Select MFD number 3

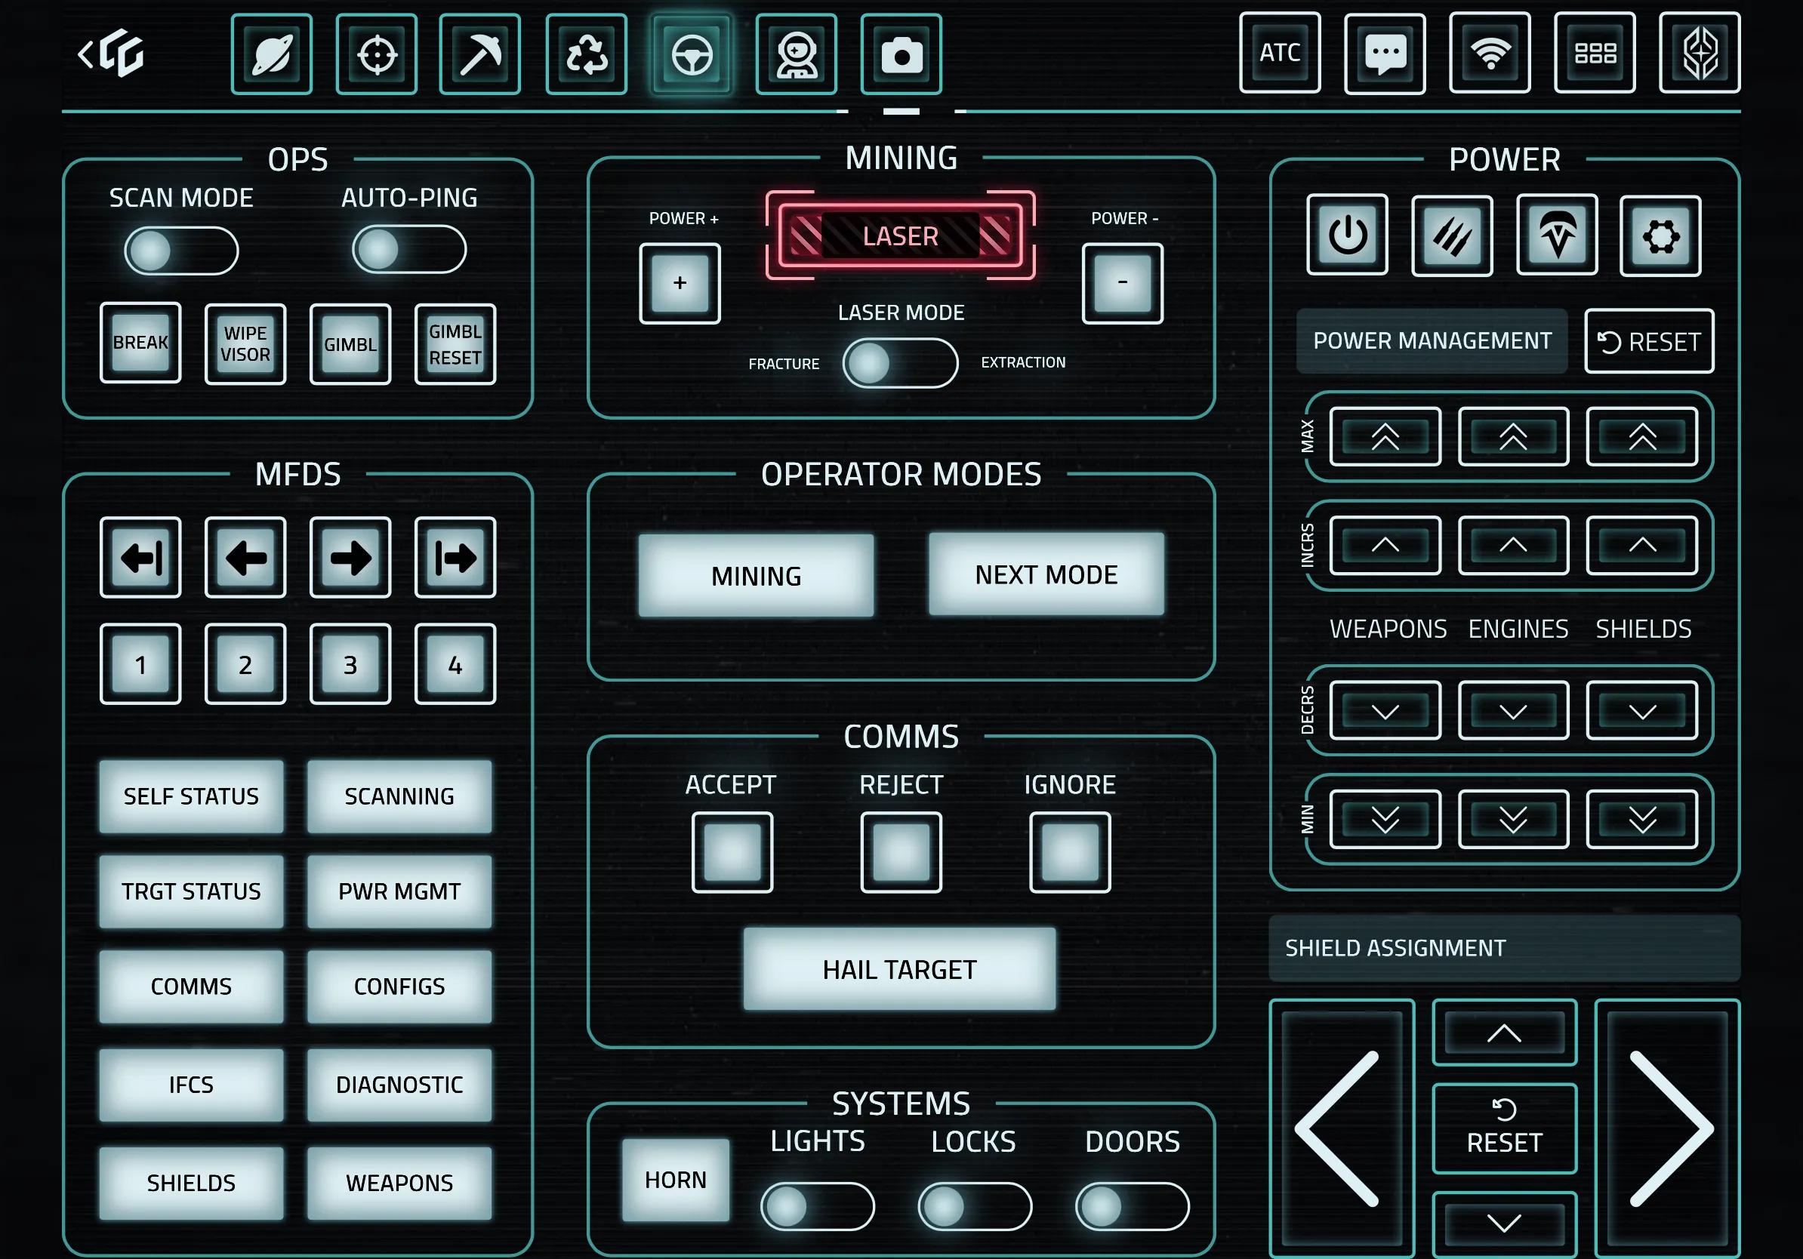pyautogui.click(x=350, y=664)
